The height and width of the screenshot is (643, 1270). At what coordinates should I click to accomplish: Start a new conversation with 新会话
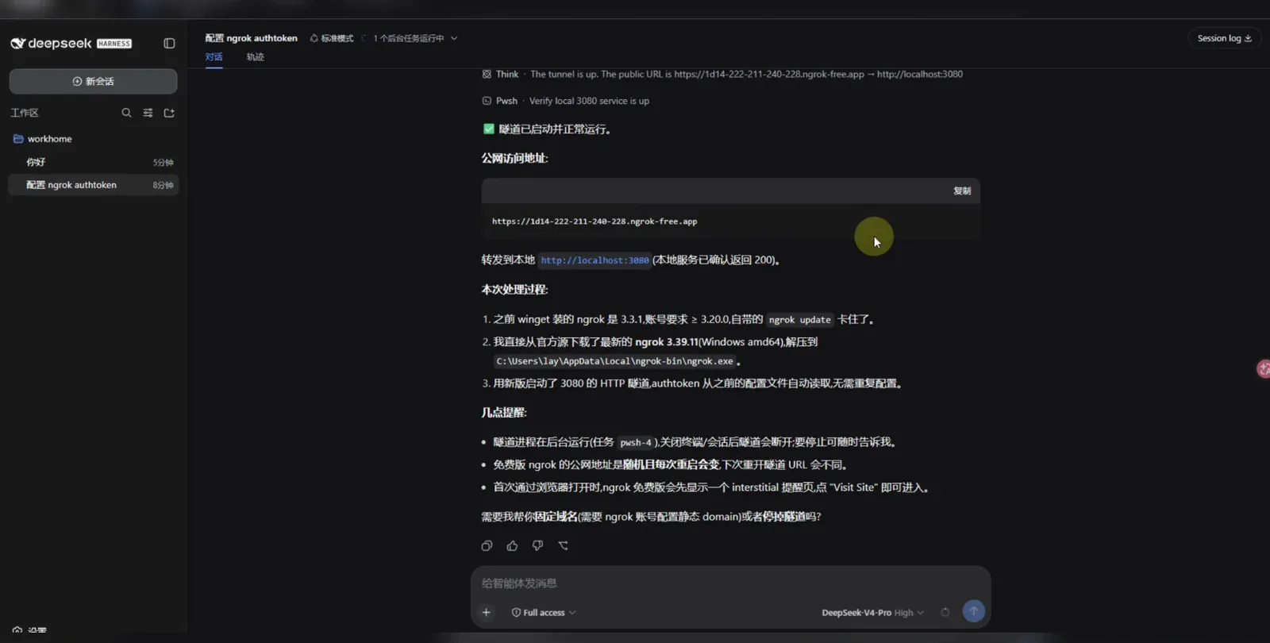(x=93, y=81)
